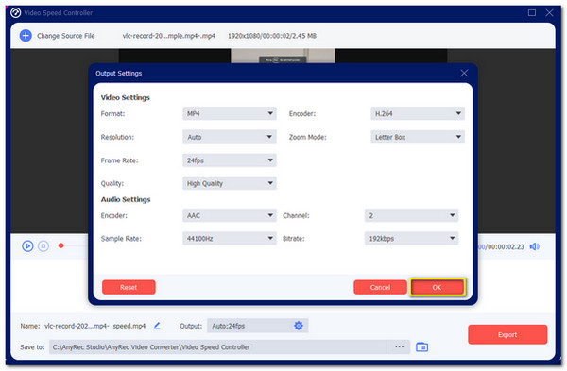Open the Quality dropdown showing High Quality
Viewport: 567px width, 371px height.
click(230, 183)
